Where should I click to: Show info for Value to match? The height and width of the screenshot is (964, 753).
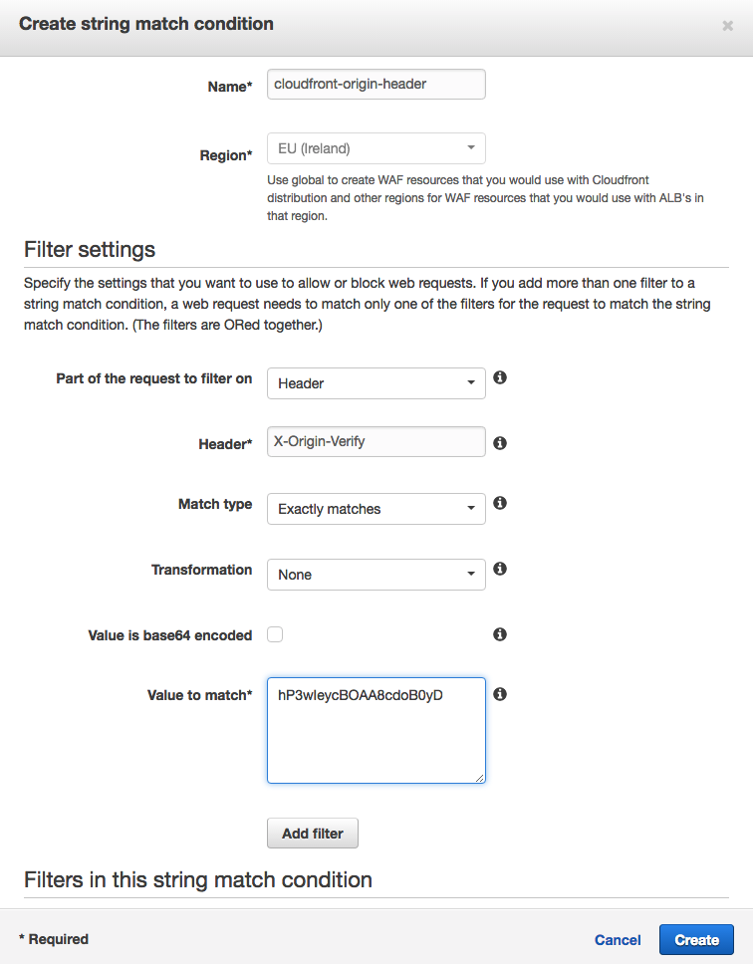[x=500, y=694]
